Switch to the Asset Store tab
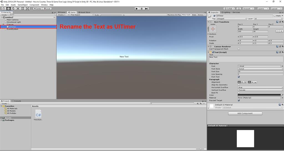284x151 pixels. (x=84, y=12)
